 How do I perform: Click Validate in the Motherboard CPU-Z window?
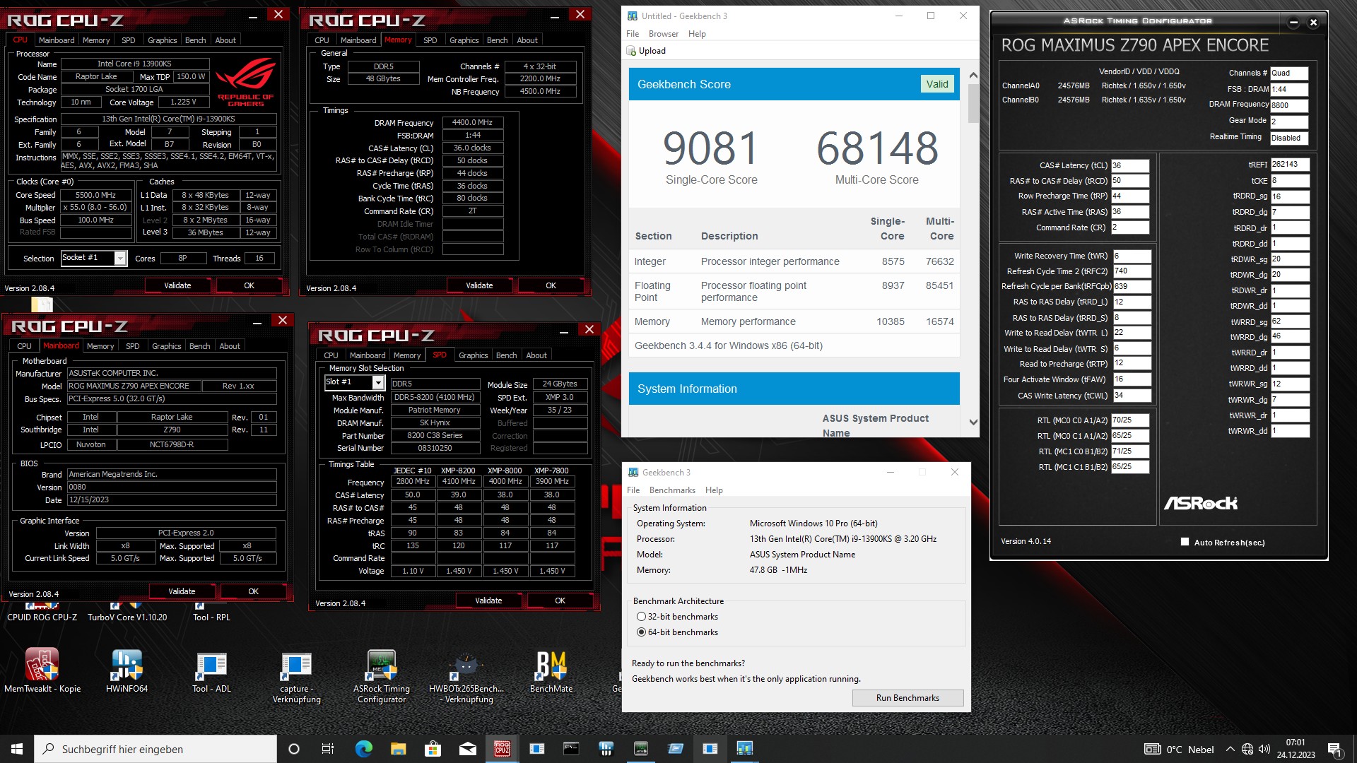tap(182, 591)
